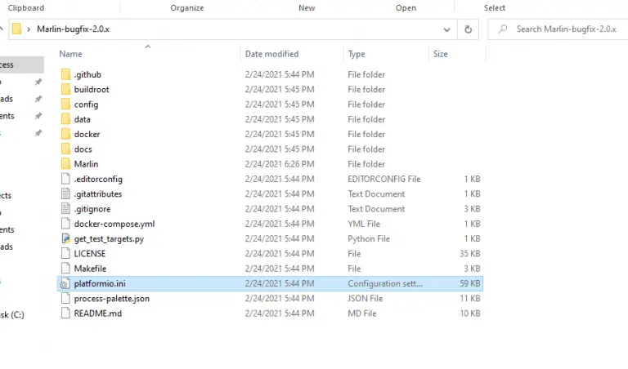Click the platformio.ini file icon

click(66, 283)
